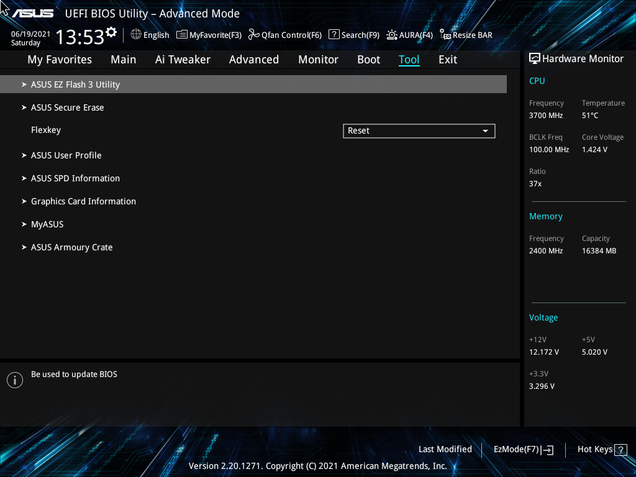
Task: Open AURA lighting control
Action: coord(409,35)
